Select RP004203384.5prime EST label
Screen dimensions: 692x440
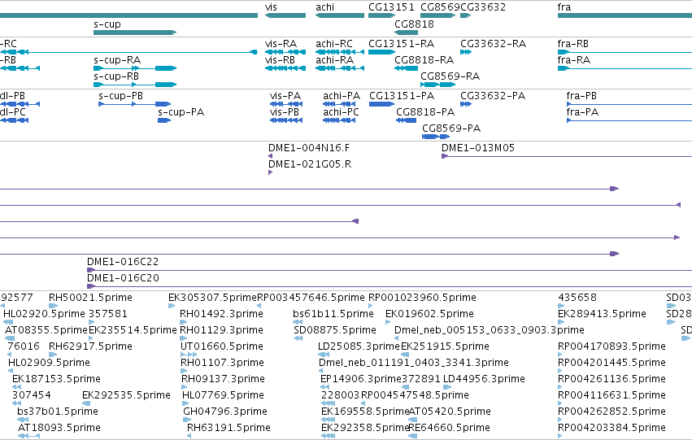point(611,428)
